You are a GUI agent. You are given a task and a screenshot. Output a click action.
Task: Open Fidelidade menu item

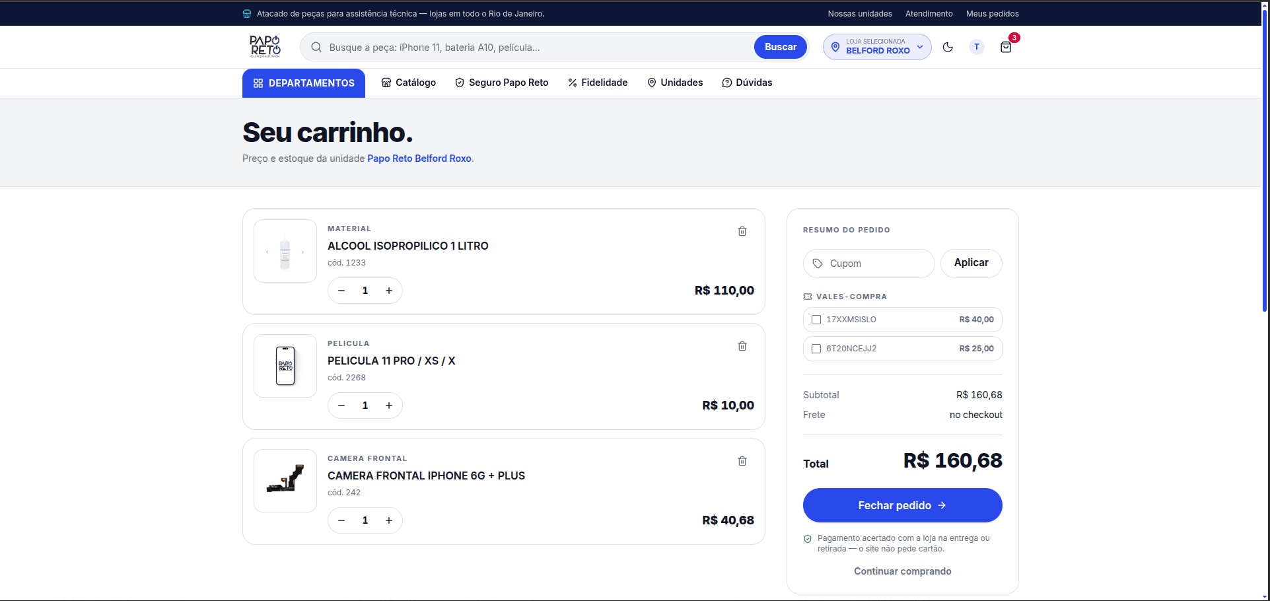tap(598, 83)
